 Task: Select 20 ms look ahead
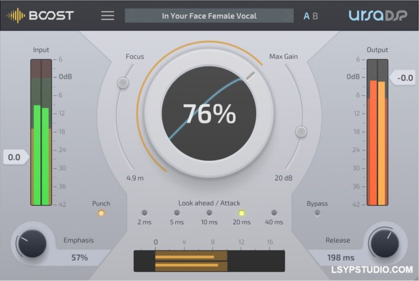point(241,213)
